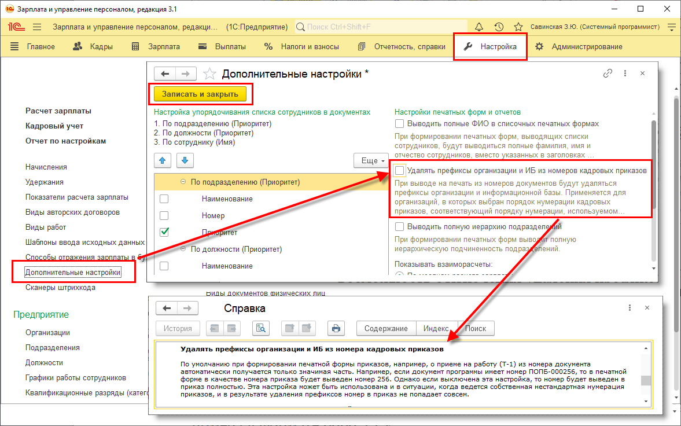This screenshot has height=426, width=681.
Task: Open favorites star in top bar
Action: click(518, 27)
